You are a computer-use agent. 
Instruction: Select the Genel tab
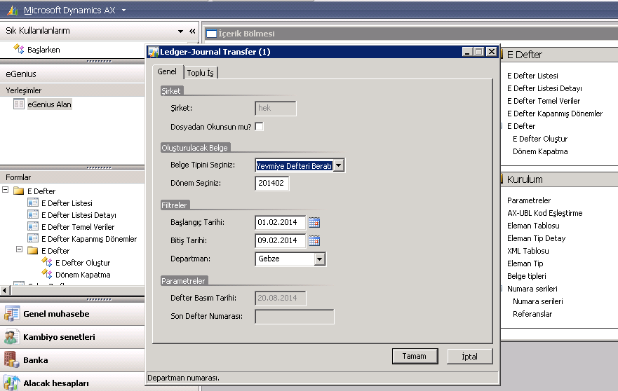167,72
